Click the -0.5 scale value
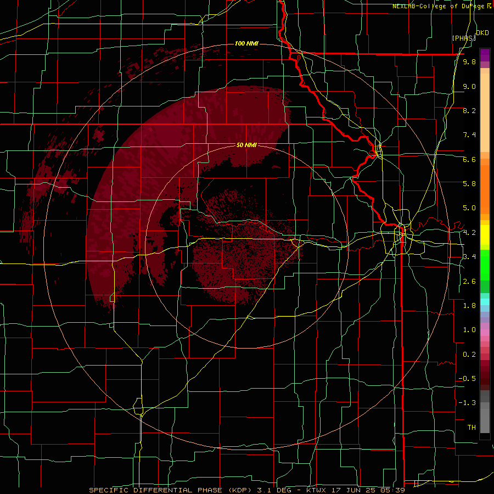494x494 pixels. pos(467,379)
